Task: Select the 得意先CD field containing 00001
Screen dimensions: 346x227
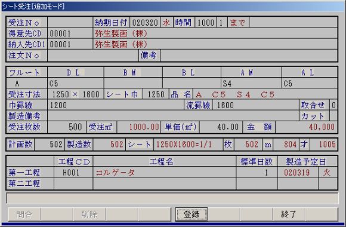Action: (x=70, y=33)
